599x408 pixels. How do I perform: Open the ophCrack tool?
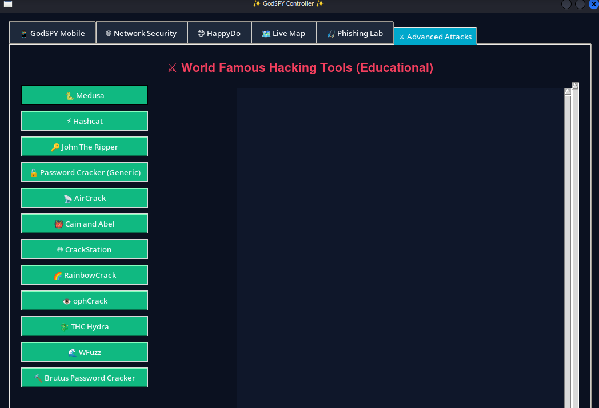pos(85,301)
